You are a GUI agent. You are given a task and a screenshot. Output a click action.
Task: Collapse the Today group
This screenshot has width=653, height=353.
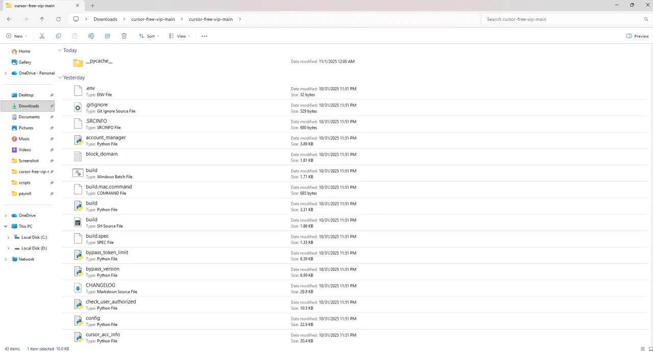60,50
